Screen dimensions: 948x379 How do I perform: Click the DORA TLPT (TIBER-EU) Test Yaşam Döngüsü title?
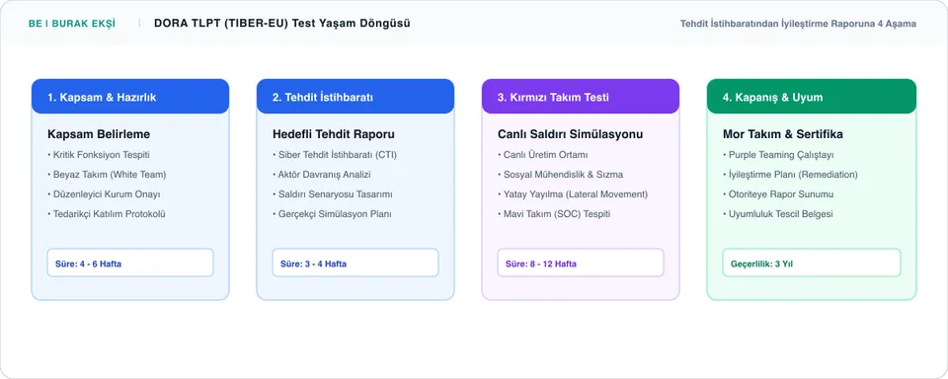282,24
